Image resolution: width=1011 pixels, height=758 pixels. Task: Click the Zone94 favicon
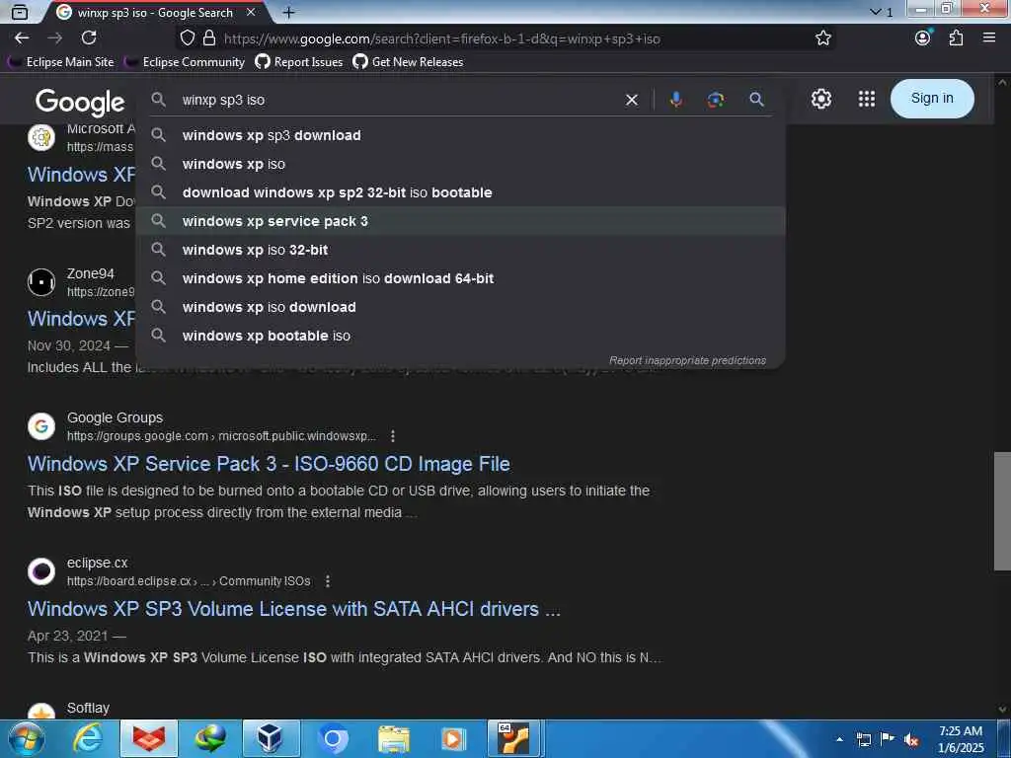pos(41,281)
